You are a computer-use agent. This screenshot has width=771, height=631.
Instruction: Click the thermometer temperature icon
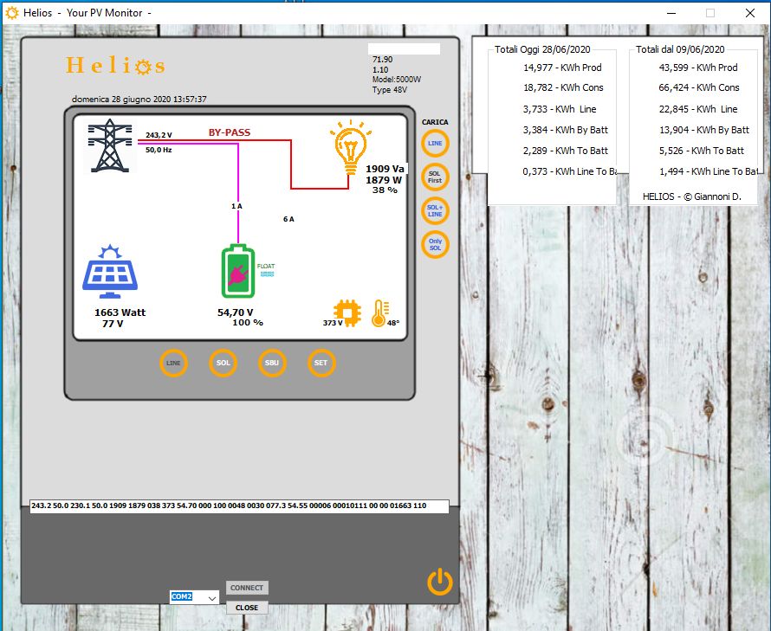tap(380, 313)
